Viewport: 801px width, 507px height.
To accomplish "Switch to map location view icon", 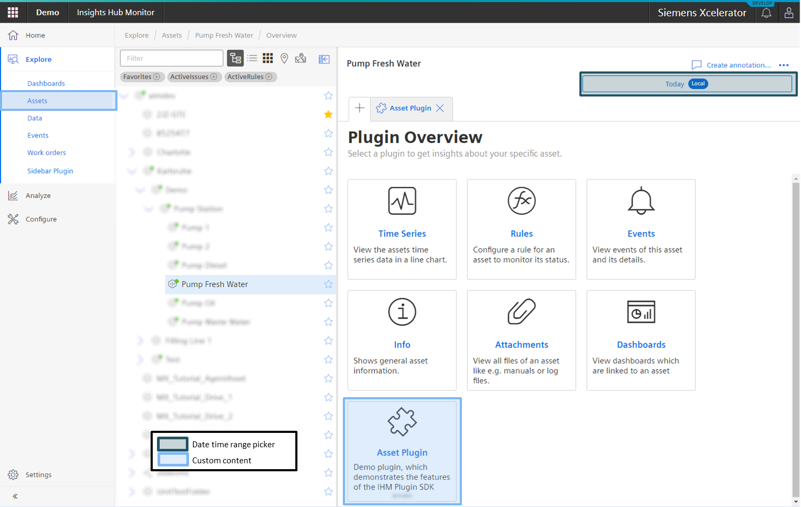I will coord(284,58).
